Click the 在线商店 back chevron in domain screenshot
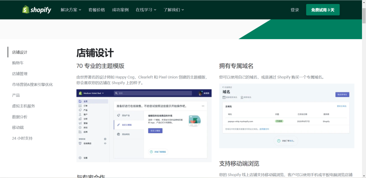This screenshot has width=366, height=178. tap(223, 87)
